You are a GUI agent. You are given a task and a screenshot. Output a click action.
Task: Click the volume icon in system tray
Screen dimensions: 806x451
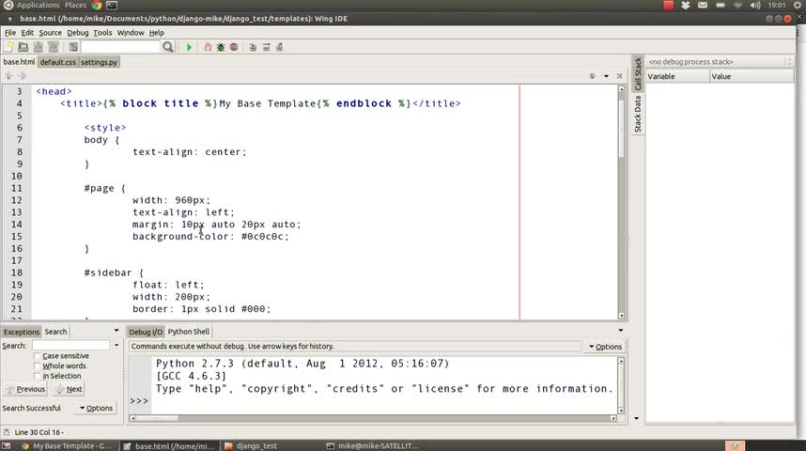click(x=755, y=5)
